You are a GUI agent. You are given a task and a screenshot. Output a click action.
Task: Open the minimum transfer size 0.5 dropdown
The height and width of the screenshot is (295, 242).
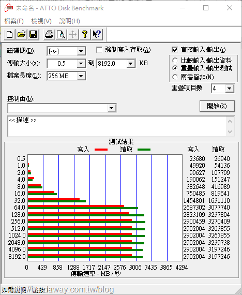[x=81, y=64]
